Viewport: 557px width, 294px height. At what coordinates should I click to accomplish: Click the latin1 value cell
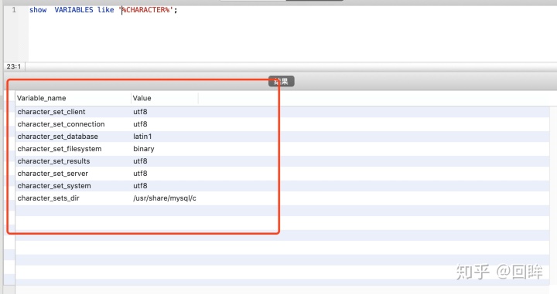point(142,137)
